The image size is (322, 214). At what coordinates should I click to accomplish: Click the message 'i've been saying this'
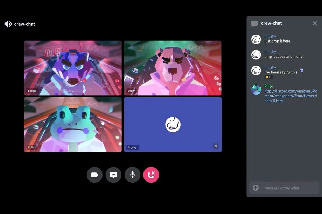coord(281,72)
